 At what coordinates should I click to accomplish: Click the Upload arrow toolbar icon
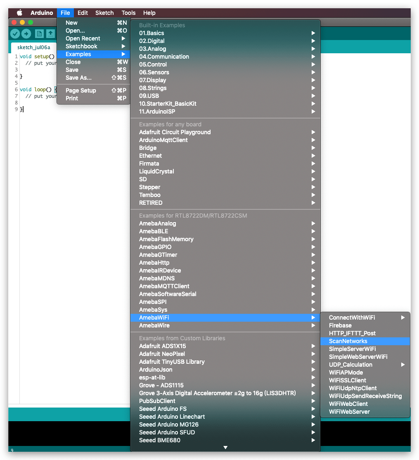pos(26,34)
